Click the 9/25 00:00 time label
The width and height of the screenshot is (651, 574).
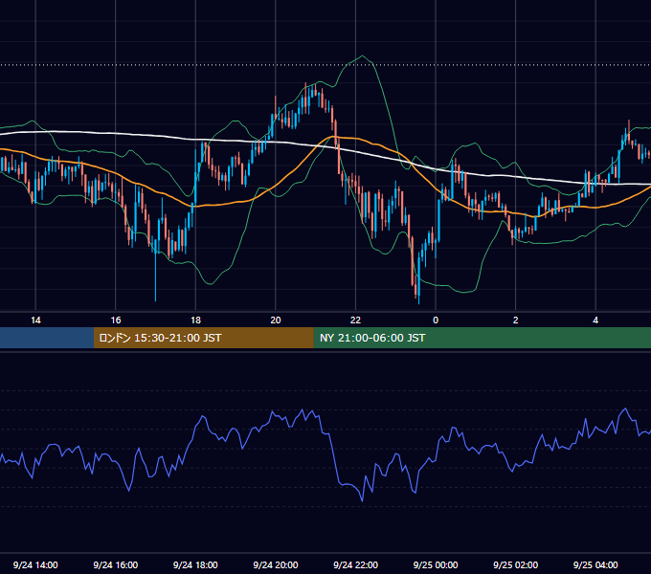[x=436, y=564]
